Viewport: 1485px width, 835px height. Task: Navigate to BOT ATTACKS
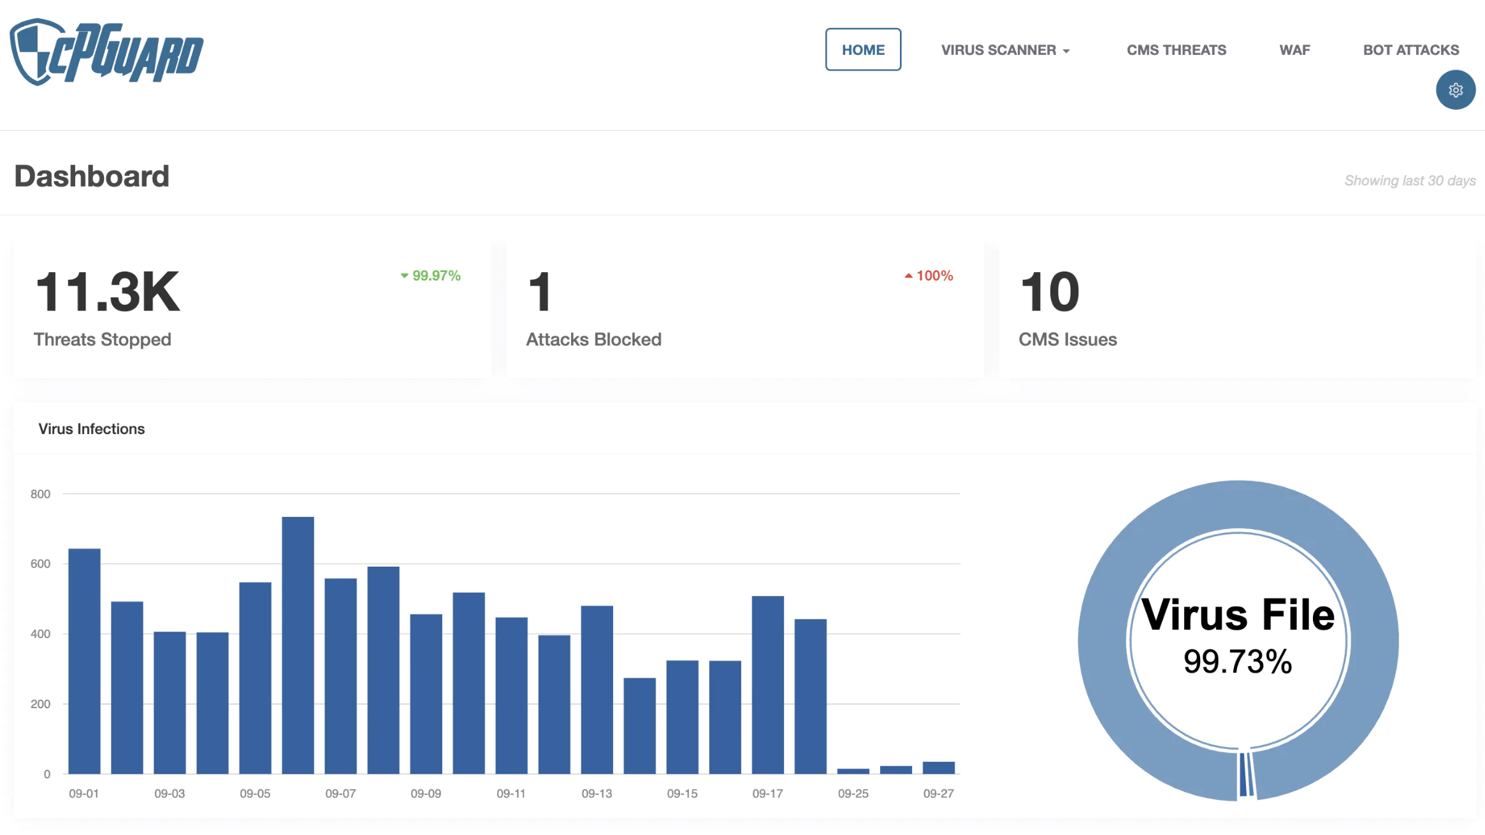1410,50
